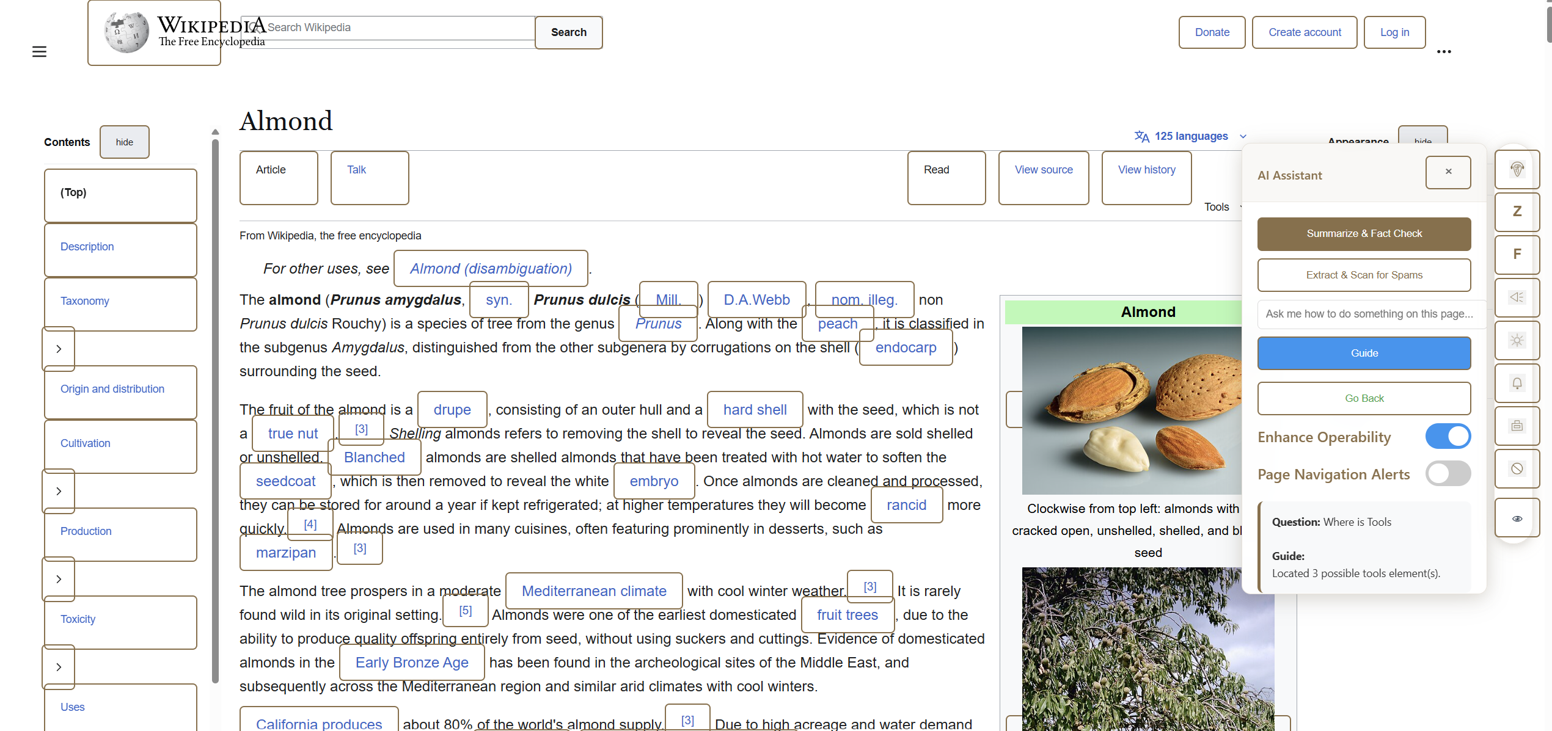Click the eye visibility icon
1552x731 pixels.
(1517, 518)
